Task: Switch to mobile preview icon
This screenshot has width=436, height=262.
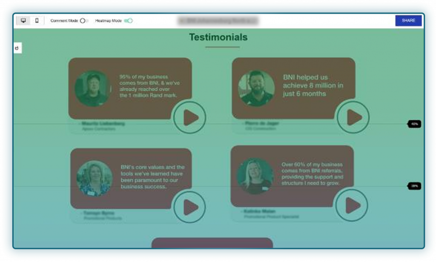Action: (37, 20)
